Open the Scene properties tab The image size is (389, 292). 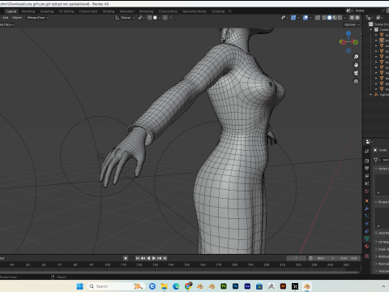coord(366,183)
